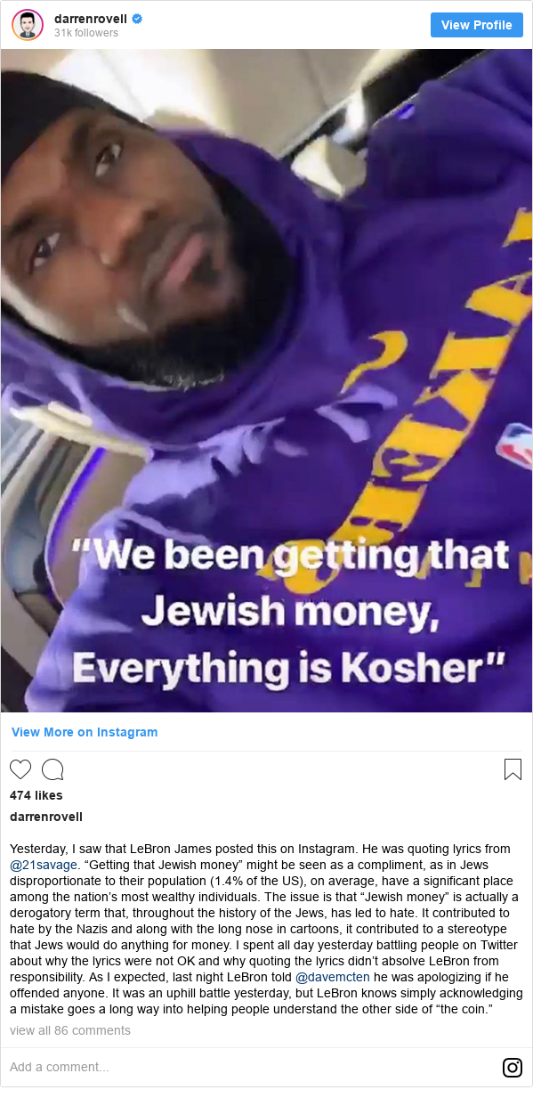Open View More on Instagram link

(85, 732)
